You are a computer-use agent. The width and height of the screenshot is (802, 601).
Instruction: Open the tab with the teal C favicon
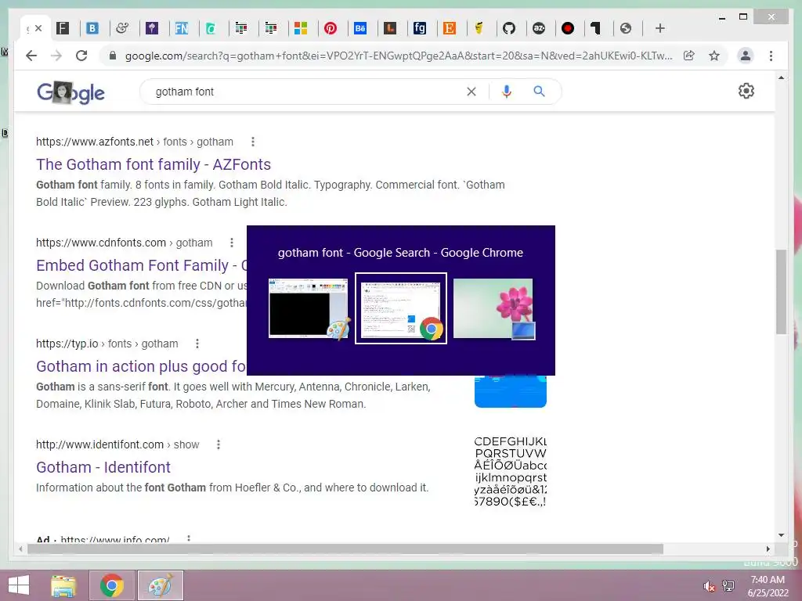click(211, 28)
